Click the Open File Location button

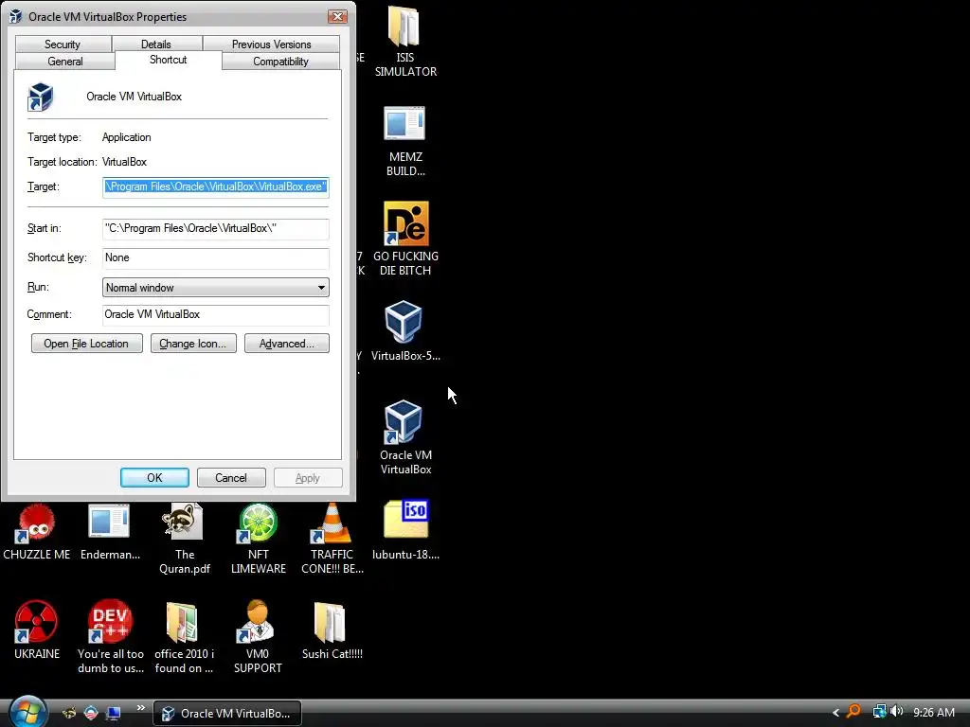tap(86, 344)
